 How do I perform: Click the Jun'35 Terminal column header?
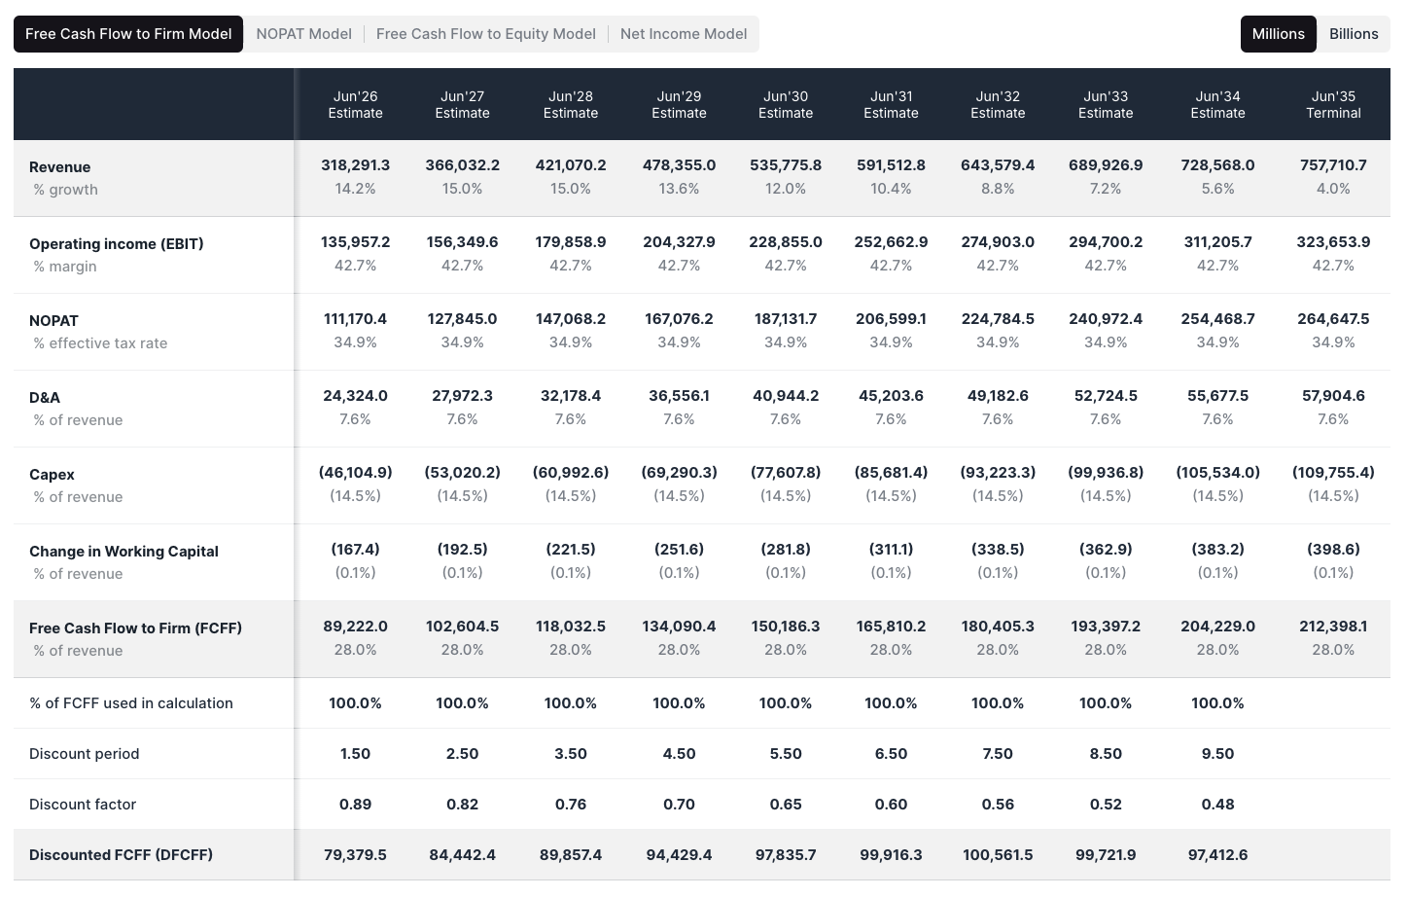tap(1333, 104)
